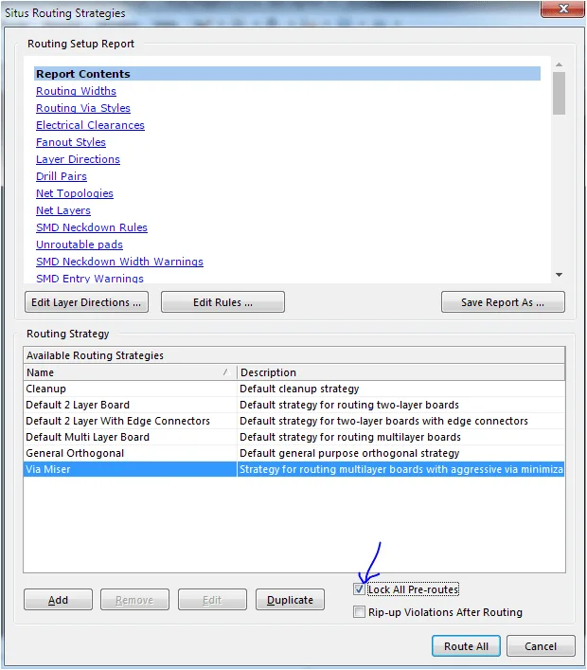Toggle the Lock All Pre-routes checkbox
This screenshot has width=587, height=670.
(359, 589)
